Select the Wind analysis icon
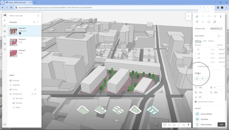 coord(215,16)
